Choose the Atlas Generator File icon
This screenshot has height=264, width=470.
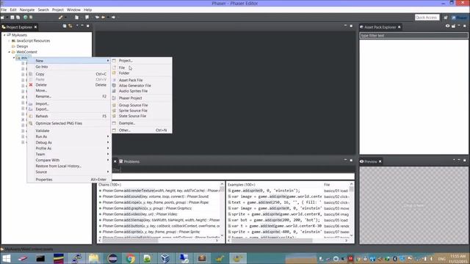coord(114,86)
